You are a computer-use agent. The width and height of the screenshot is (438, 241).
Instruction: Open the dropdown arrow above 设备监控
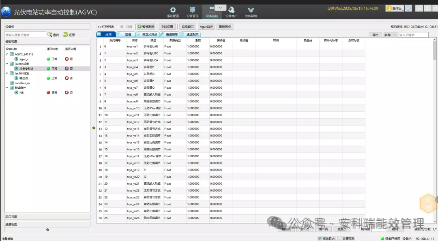click(220, 8)
